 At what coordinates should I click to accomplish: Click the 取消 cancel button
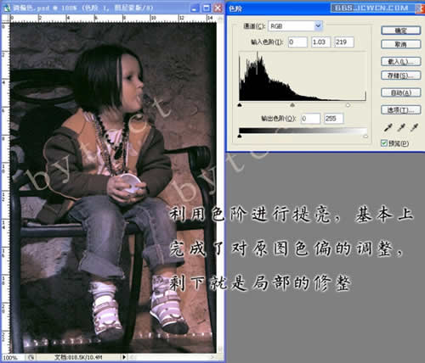400,44
